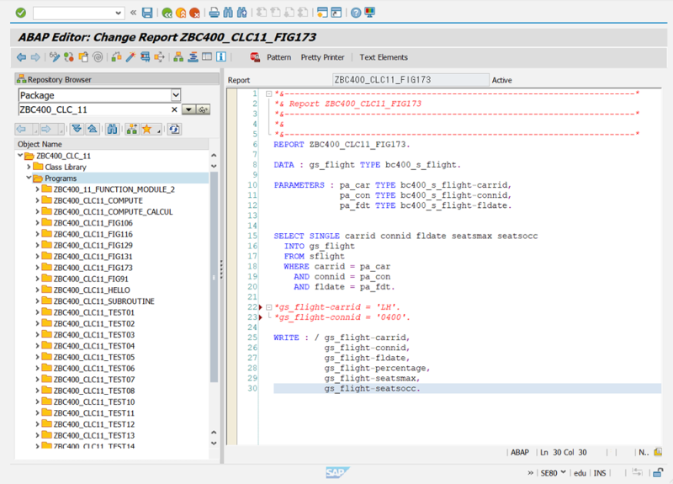Click the ZBC400_CLC_11 package input field
This screenshot has width=673, height=484.
tap(93, 109)
